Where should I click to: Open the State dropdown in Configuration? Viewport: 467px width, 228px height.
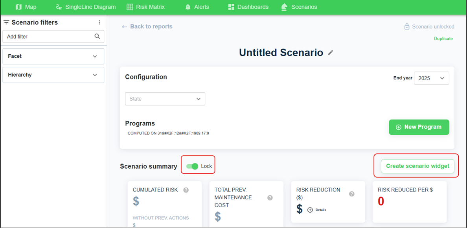pos(165,99)
